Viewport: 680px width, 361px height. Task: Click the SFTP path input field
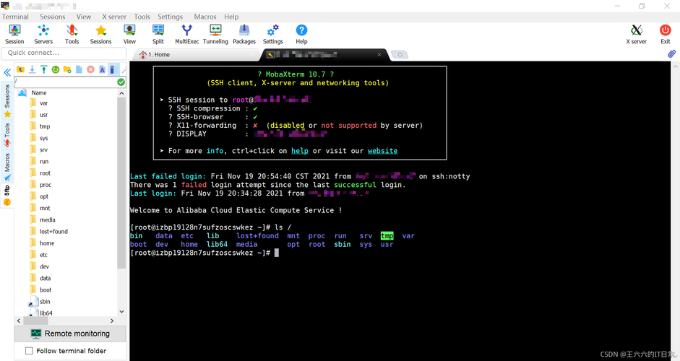coord(65,82)
